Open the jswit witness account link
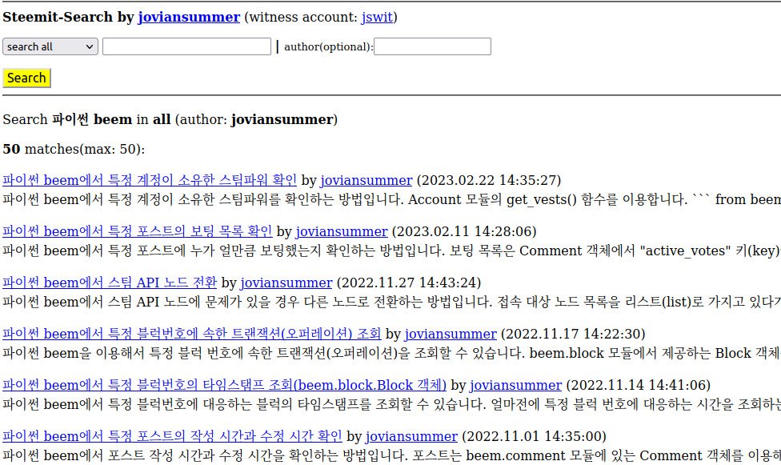The image size is (781, 465). click(377, 17)
